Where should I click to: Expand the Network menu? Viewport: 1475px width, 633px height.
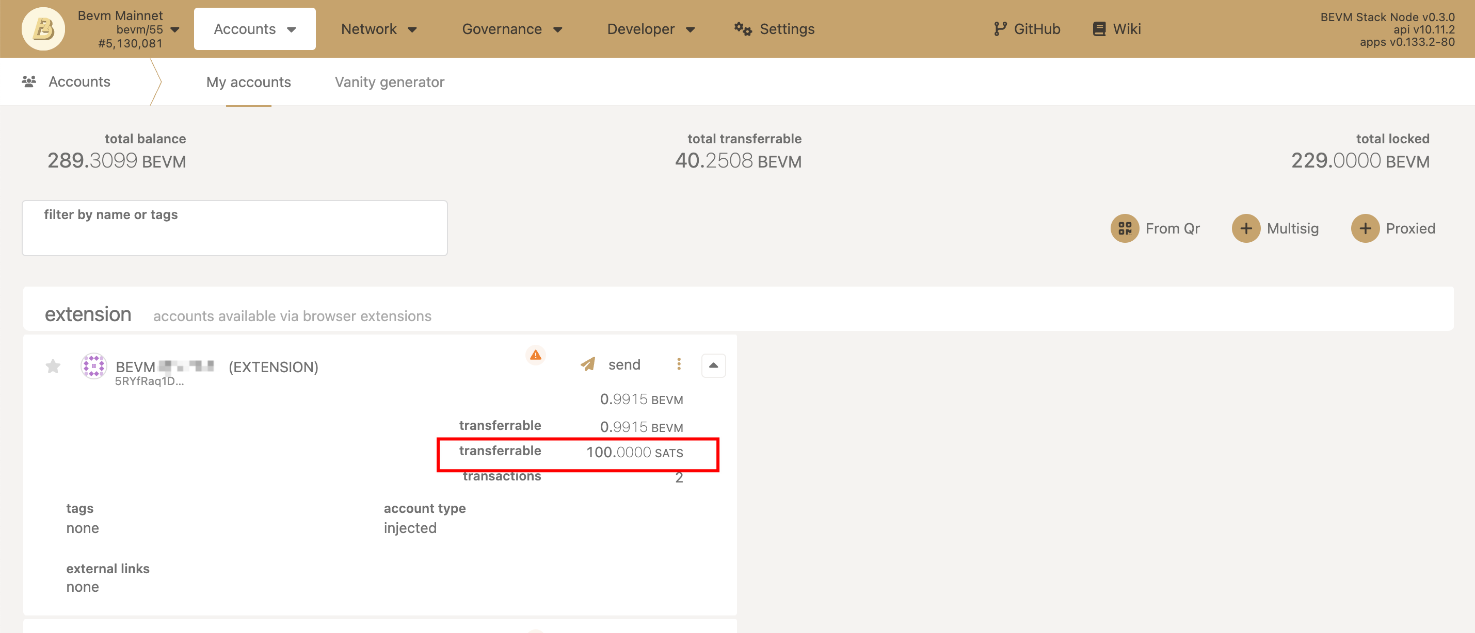tap(378, 29)
